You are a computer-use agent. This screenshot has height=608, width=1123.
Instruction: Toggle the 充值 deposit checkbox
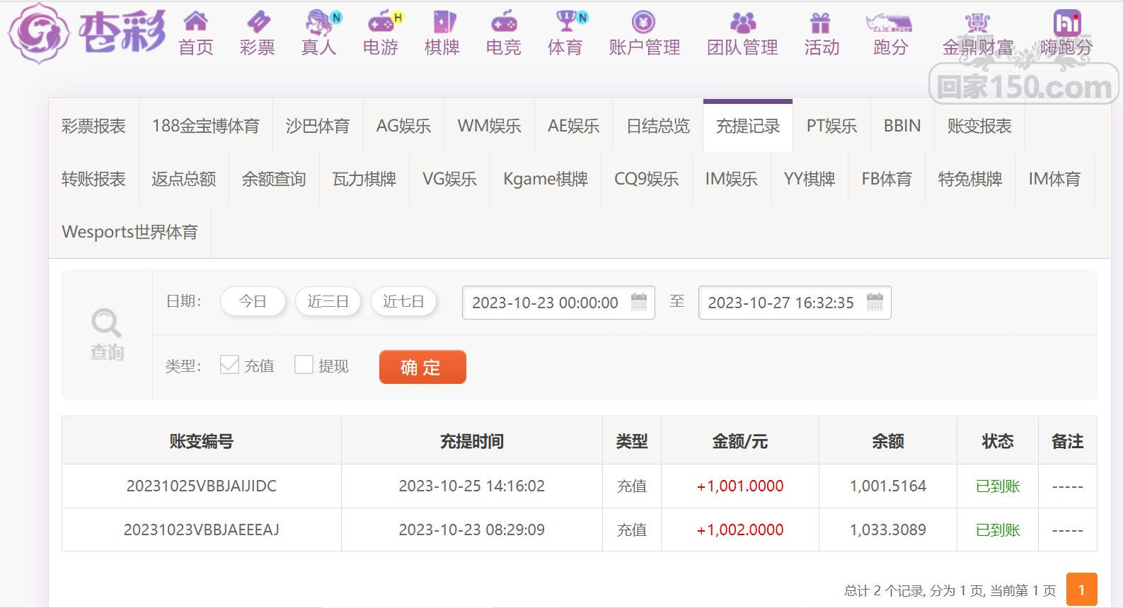229,365
